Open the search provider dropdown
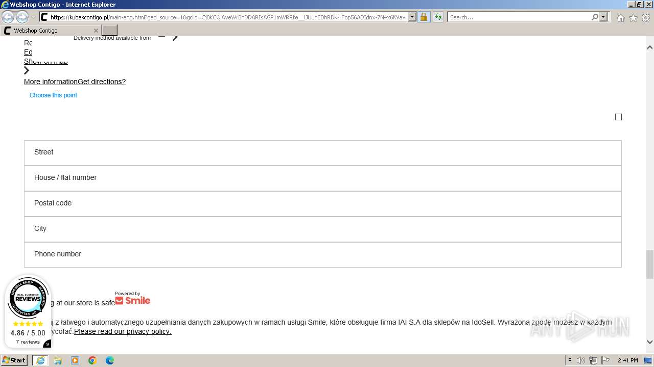Screen dimensions: 654x367 pyautogui.click(x=603, y=17)
